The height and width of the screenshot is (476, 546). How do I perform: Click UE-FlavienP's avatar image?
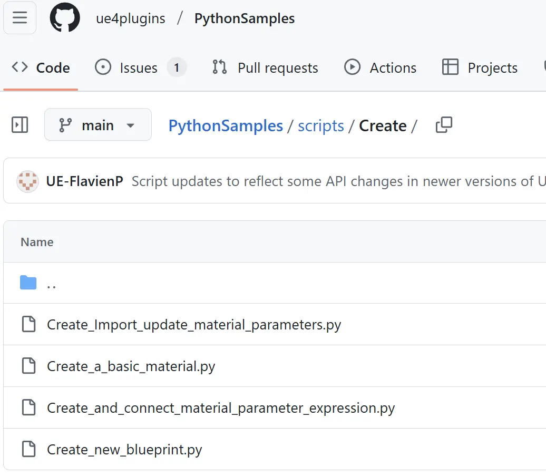[27, 181]
